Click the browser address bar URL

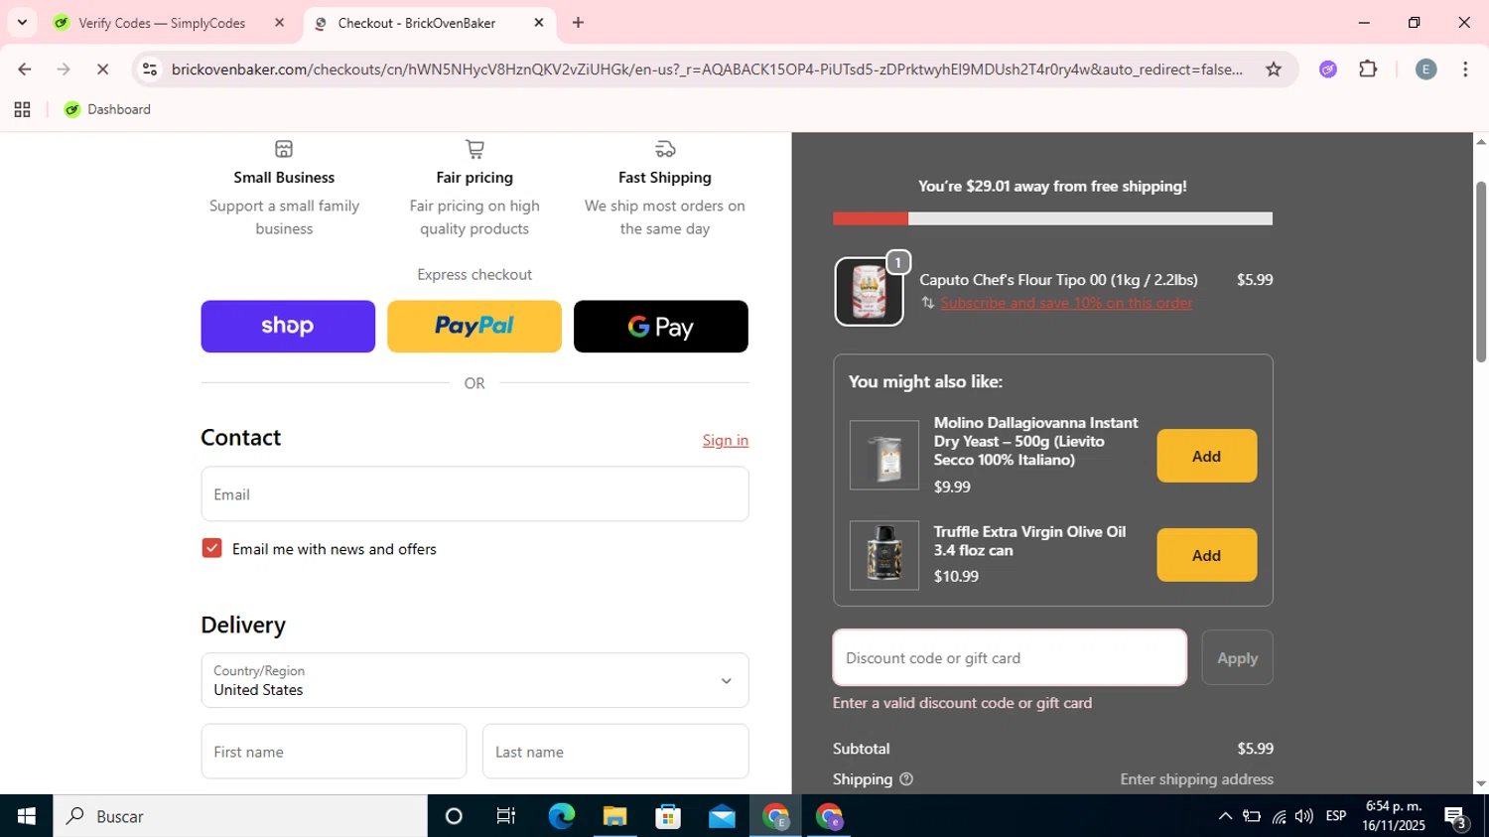click(707, 70)
